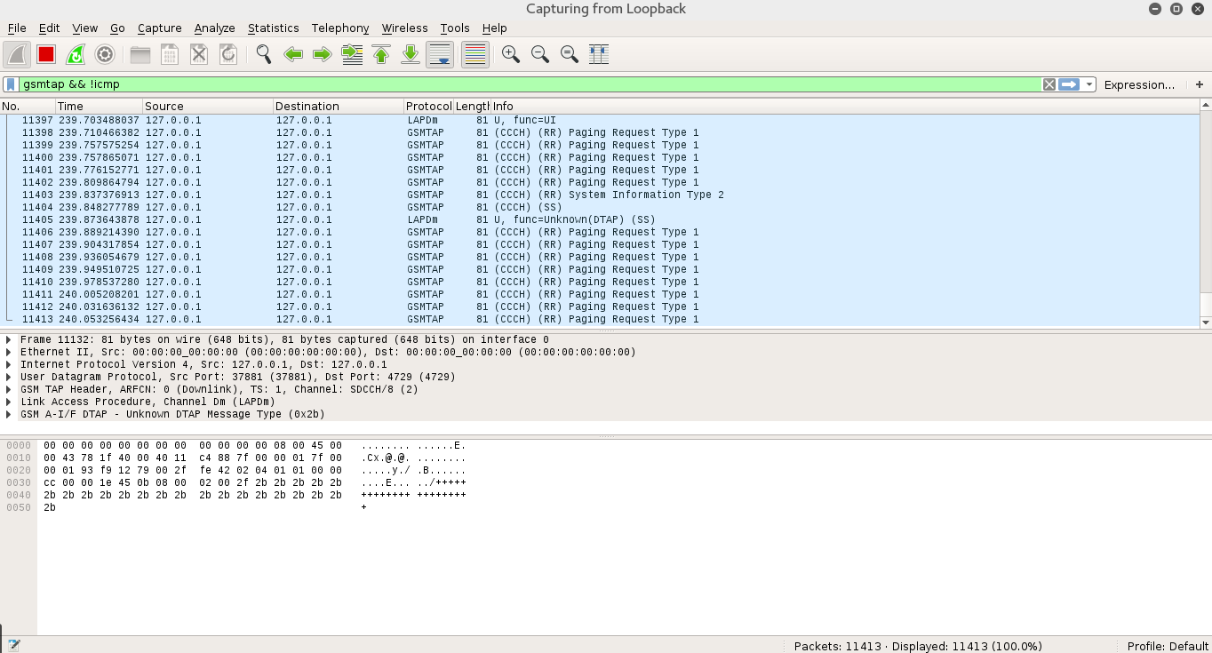The image size is (1212, 653).
Task: Expand the Frame 11132 details row
Action: point(9,339)
